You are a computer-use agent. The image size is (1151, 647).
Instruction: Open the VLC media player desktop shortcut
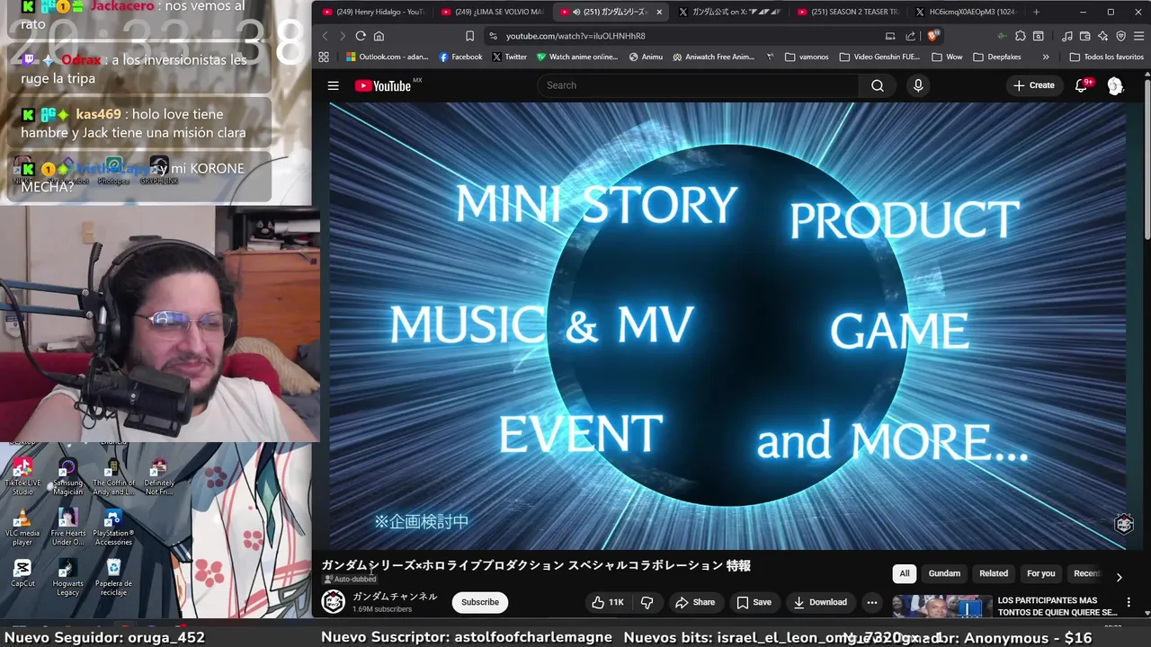[x=22, y=527]
